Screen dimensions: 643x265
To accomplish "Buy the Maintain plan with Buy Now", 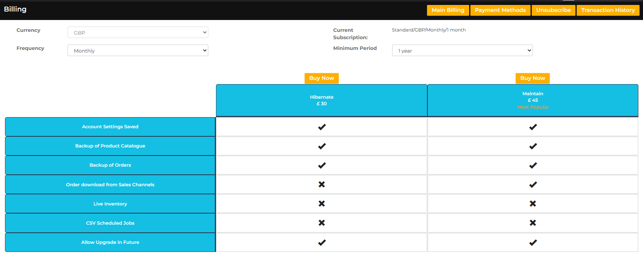I will tap(533, 78).
